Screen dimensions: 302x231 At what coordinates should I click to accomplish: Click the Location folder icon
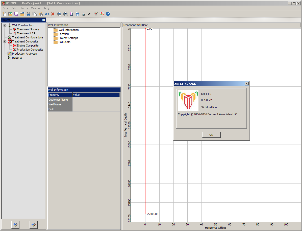56,34
